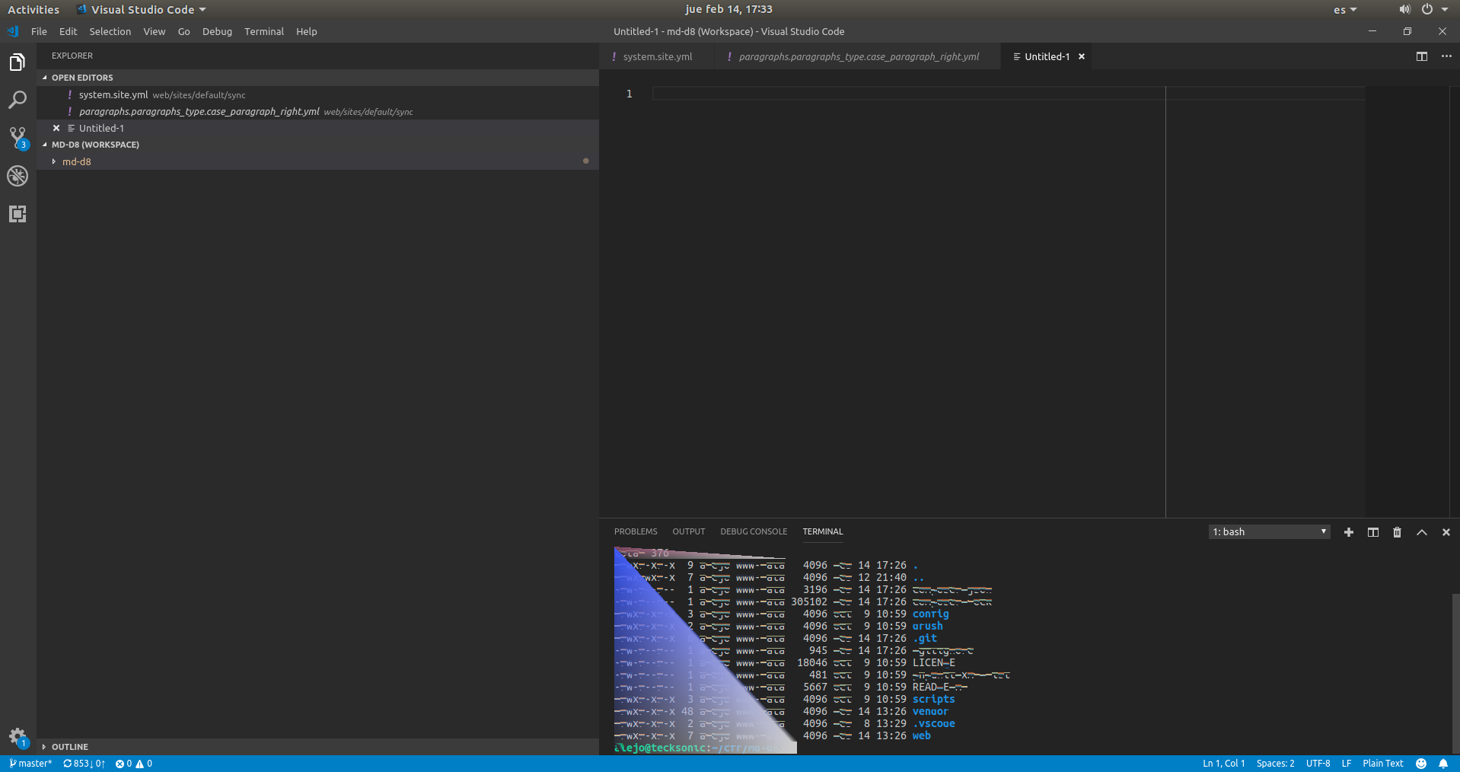Viewport: 1460px width, 772px height.
Task: Open editor actions with the ellipsis icon
Action: pyautogui.click(x=1446, y=56)
